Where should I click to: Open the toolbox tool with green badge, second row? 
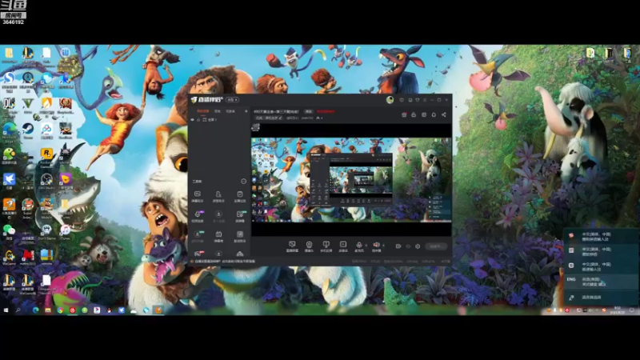pos(240,216)
